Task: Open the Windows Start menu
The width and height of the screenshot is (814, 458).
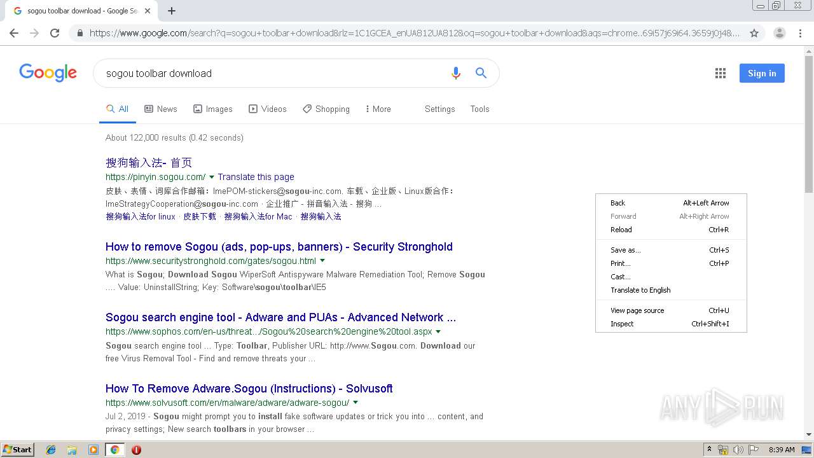Action: [18, 450]
